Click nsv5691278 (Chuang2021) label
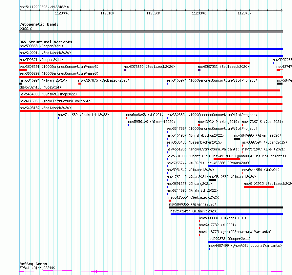Viewport: 292px width, 275px height. click(x=189, y=184)
